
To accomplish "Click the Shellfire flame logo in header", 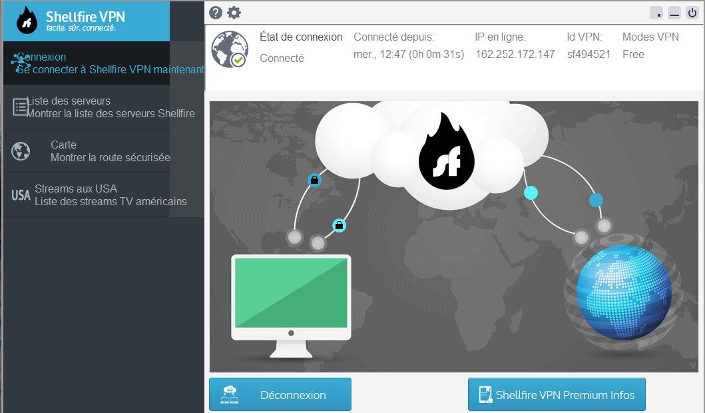I will (27, 21).
